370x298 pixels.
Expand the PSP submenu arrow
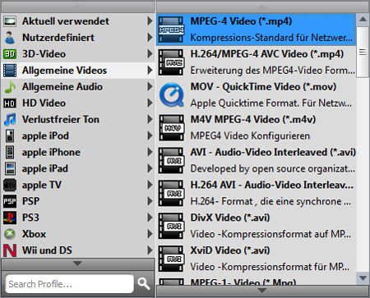point(150,201)
